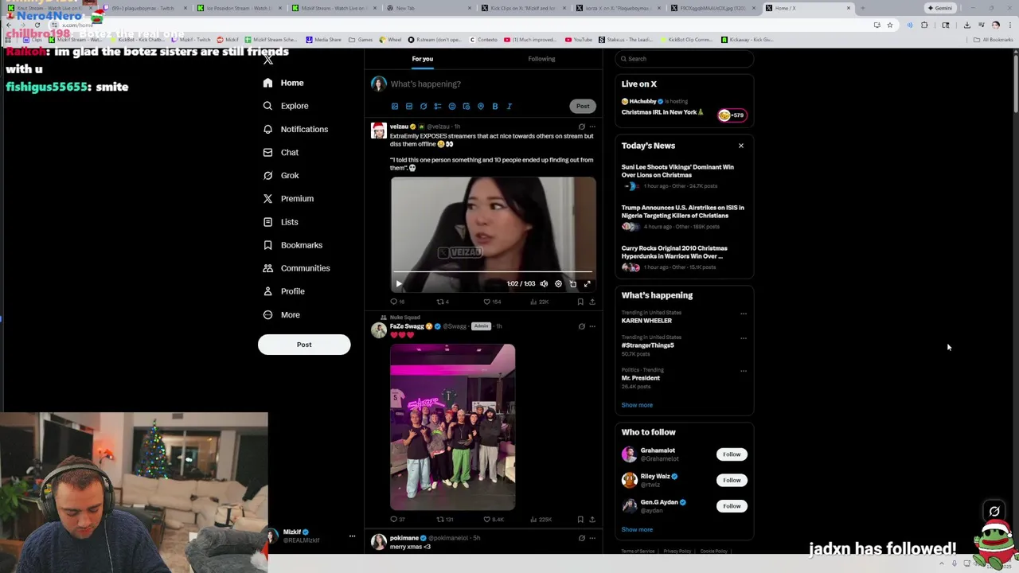Switch to the For you tab
1019x573 pixels.
click(423, 59)
